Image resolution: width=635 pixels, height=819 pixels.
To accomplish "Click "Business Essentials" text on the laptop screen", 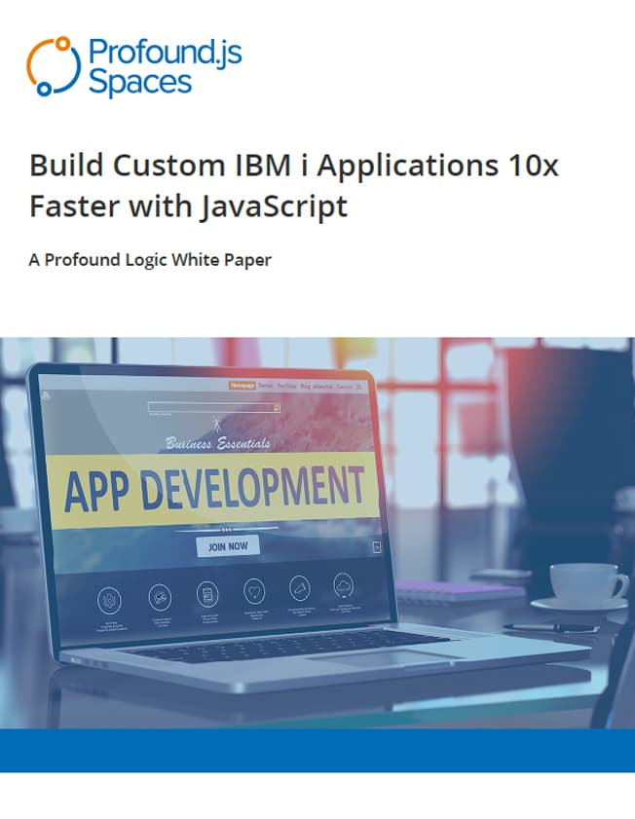I will [218, 443].
